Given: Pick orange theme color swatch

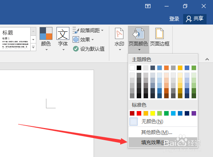Looking at the screenshot, I should pos(166,68).
